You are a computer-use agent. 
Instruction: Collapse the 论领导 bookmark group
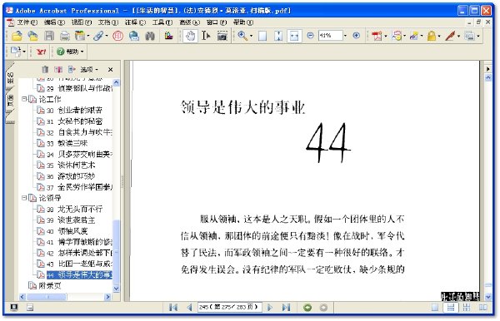[24, 198]
